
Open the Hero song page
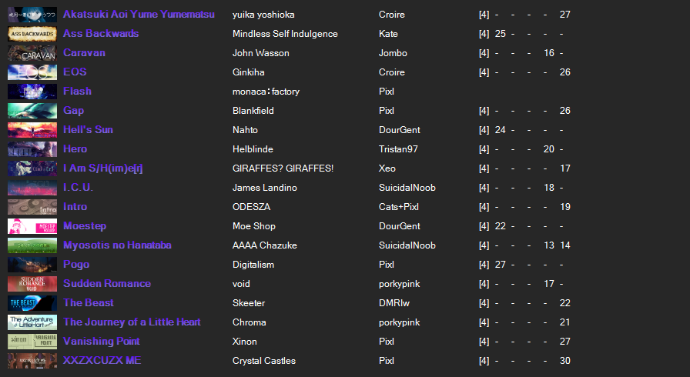tap(75, 149)
